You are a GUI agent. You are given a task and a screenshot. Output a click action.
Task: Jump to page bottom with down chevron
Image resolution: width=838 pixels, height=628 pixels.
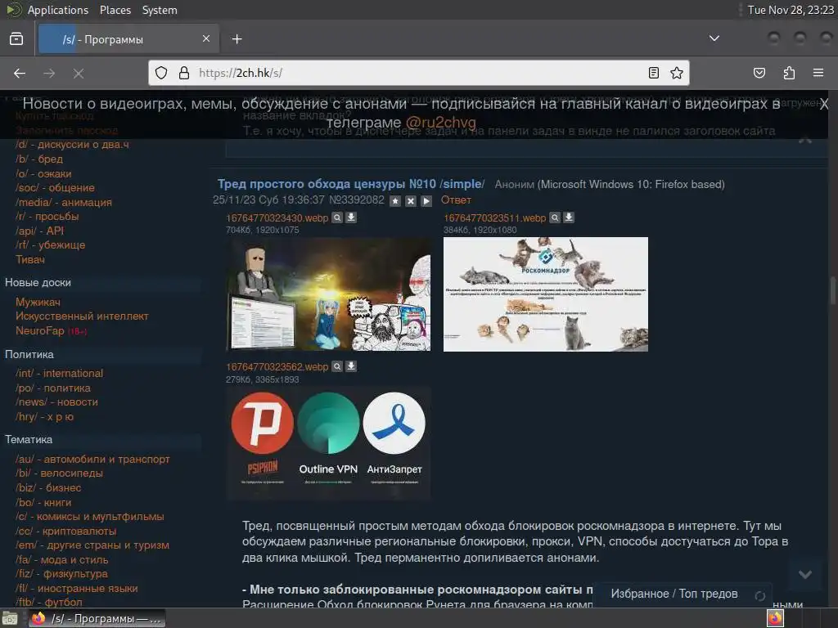pos(805,575)
